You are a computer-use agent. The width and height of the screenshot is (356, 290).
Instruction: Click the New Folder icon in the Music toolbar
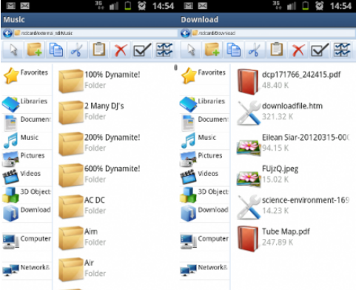pos(34,50)
